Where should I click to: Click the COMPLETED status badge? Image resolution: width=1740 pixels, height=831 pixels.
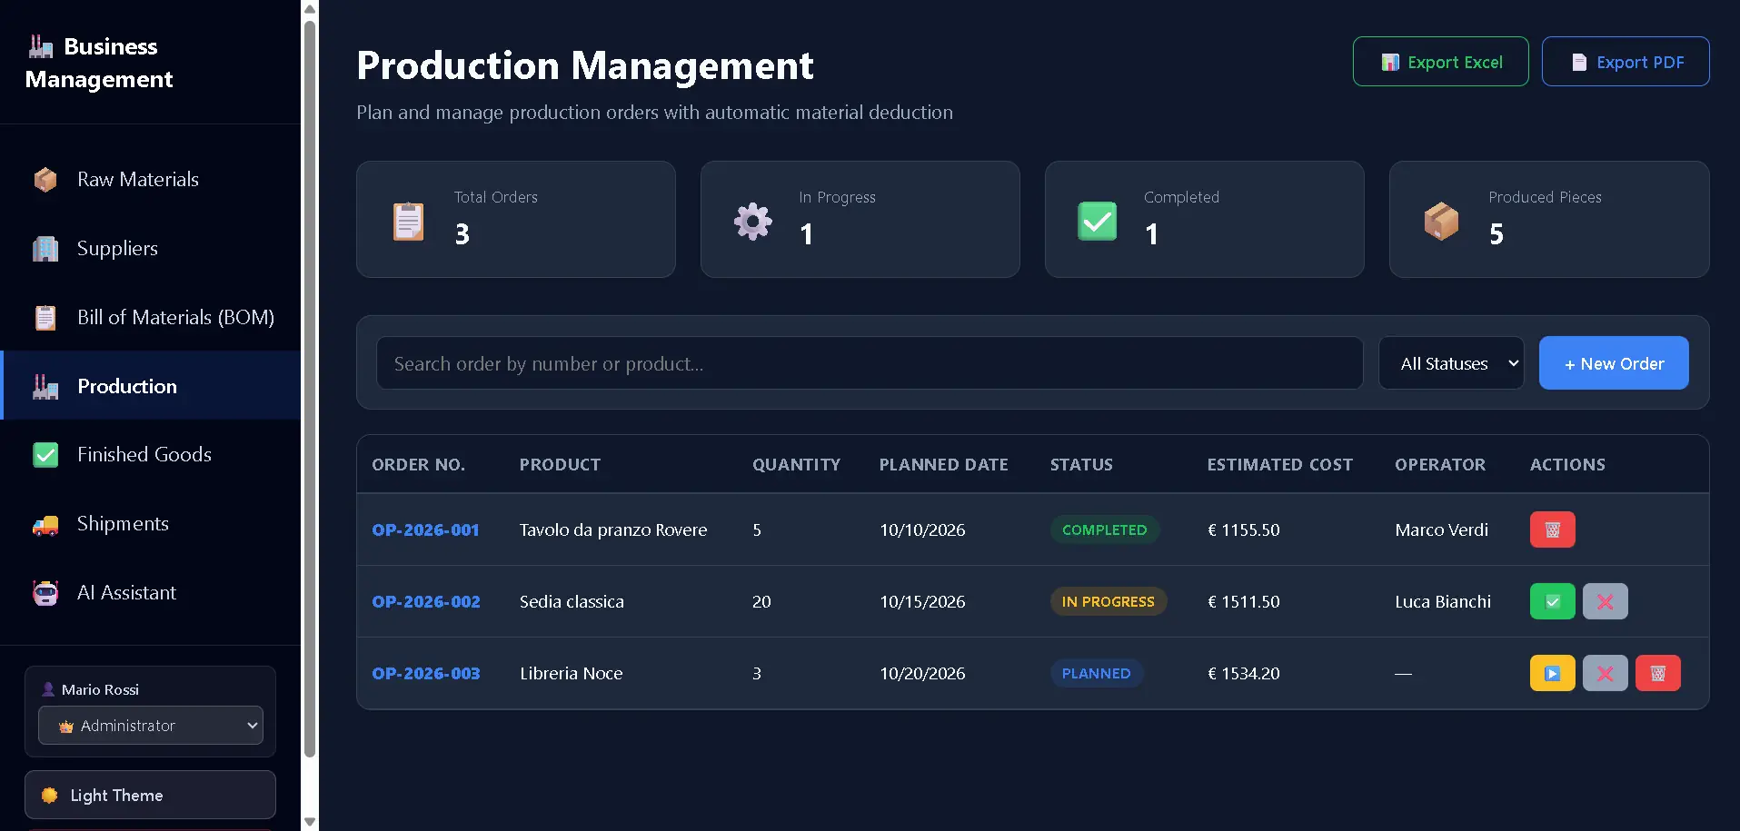point(1104,530)
